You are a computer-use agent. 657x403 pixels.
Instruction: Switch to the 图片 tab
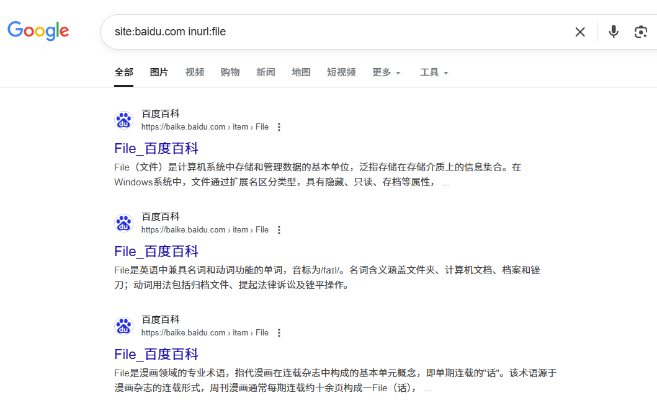(x=159, y=73)
